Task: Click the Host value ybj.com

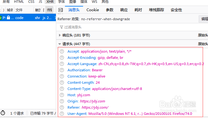Action: point(84,95)
